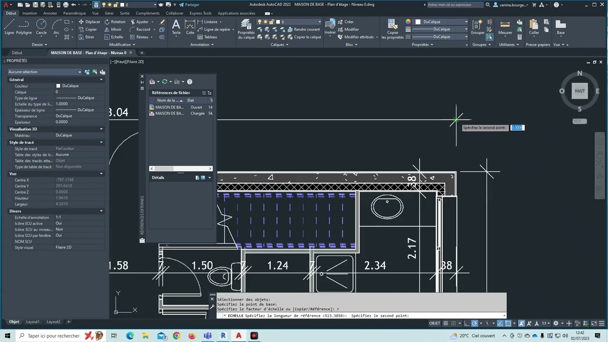Click the print icon in quick access toolbar

click(66, 5)
